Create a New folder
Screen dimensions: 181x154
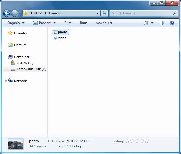tap(104, 23)
